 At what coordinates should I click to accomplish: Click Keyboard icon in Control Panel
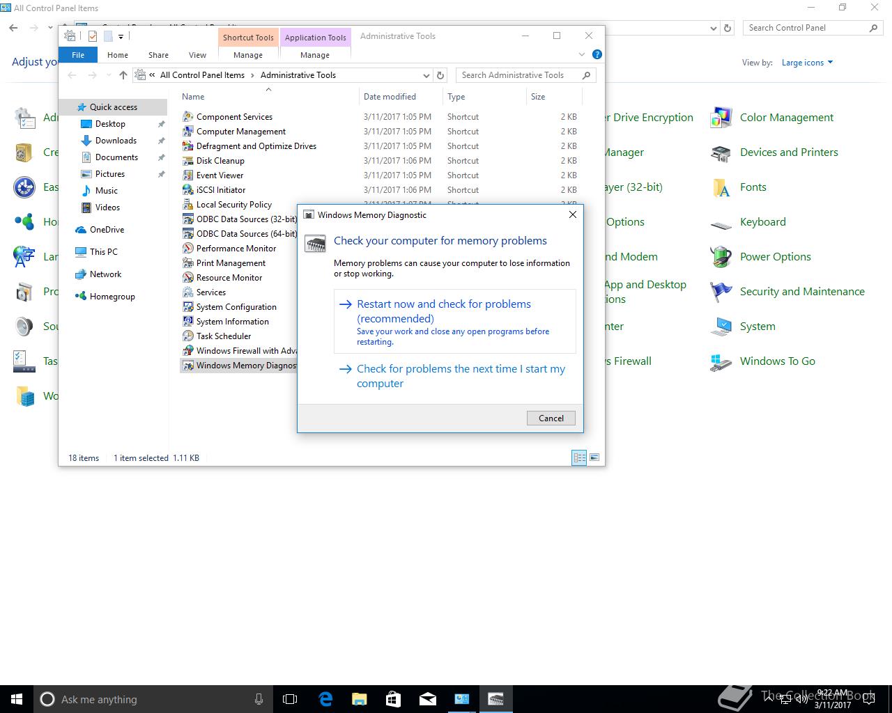721,224
